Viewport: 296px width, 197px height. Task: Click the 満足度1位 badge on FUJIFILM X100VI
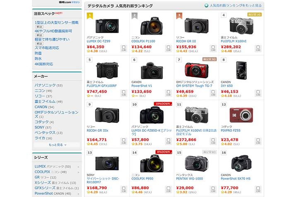pos(254,14)
